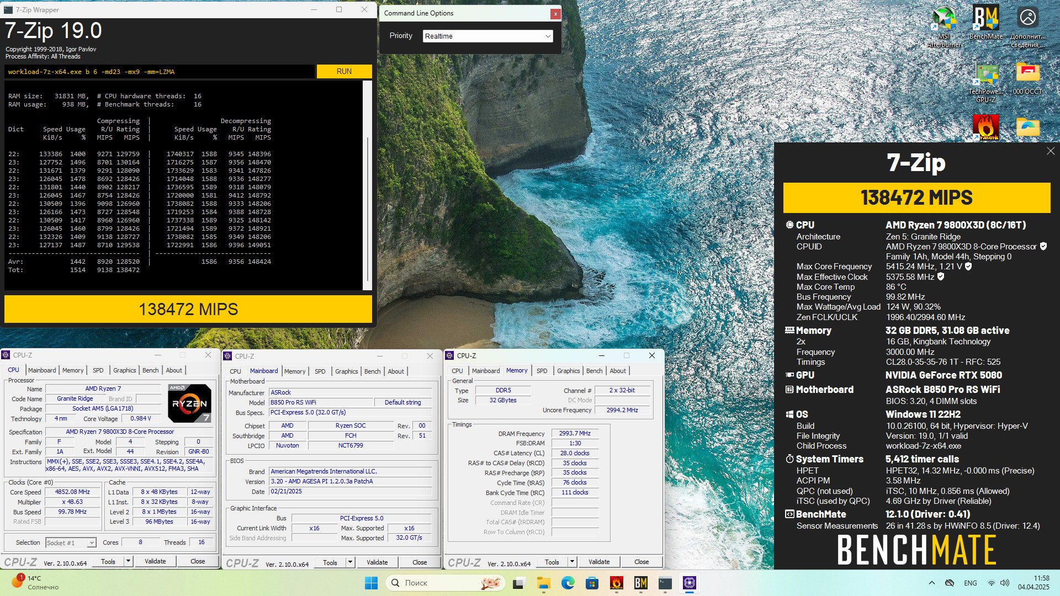The image size is (1060, 596).
Task: Click the Uncore Frequency 2994.2 MHz field
Action: pos(622,410)
